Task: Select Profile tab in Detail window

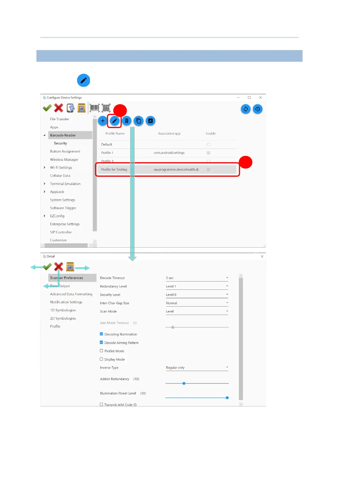Action: (55, 326)
